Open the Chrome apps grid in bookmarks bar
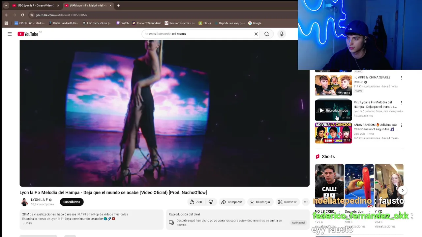The height and width of the screenshot is (237, 422). (6, 23)
